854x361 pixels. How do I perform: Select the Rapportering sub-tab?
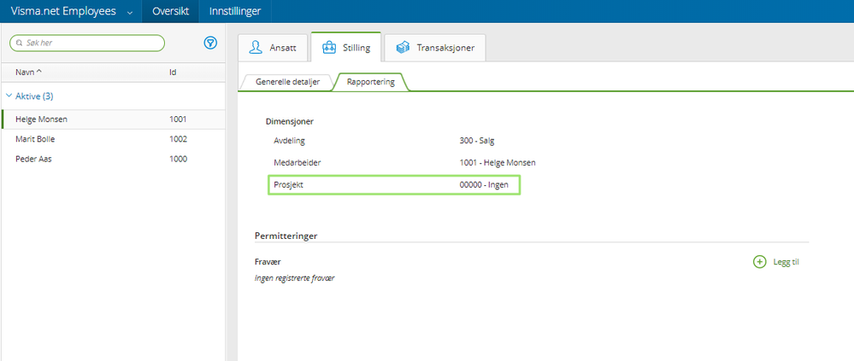(x=371, y=82)
